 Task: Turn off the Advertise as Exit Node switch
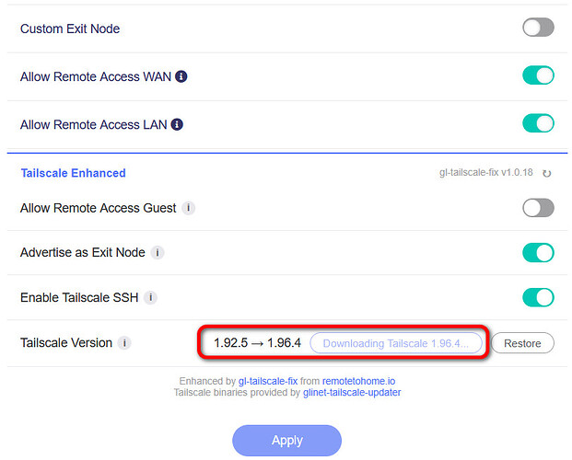(538, 252)
